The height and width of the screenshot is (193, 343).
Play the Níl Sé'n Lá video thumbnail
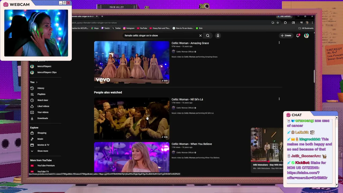click(132, 118)
